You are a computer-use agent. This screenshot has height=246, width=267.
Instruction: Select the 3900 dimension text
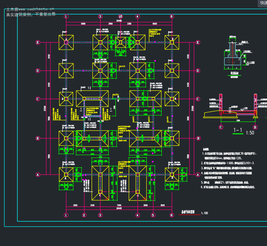pyautogui.click(x=111, y=24)
